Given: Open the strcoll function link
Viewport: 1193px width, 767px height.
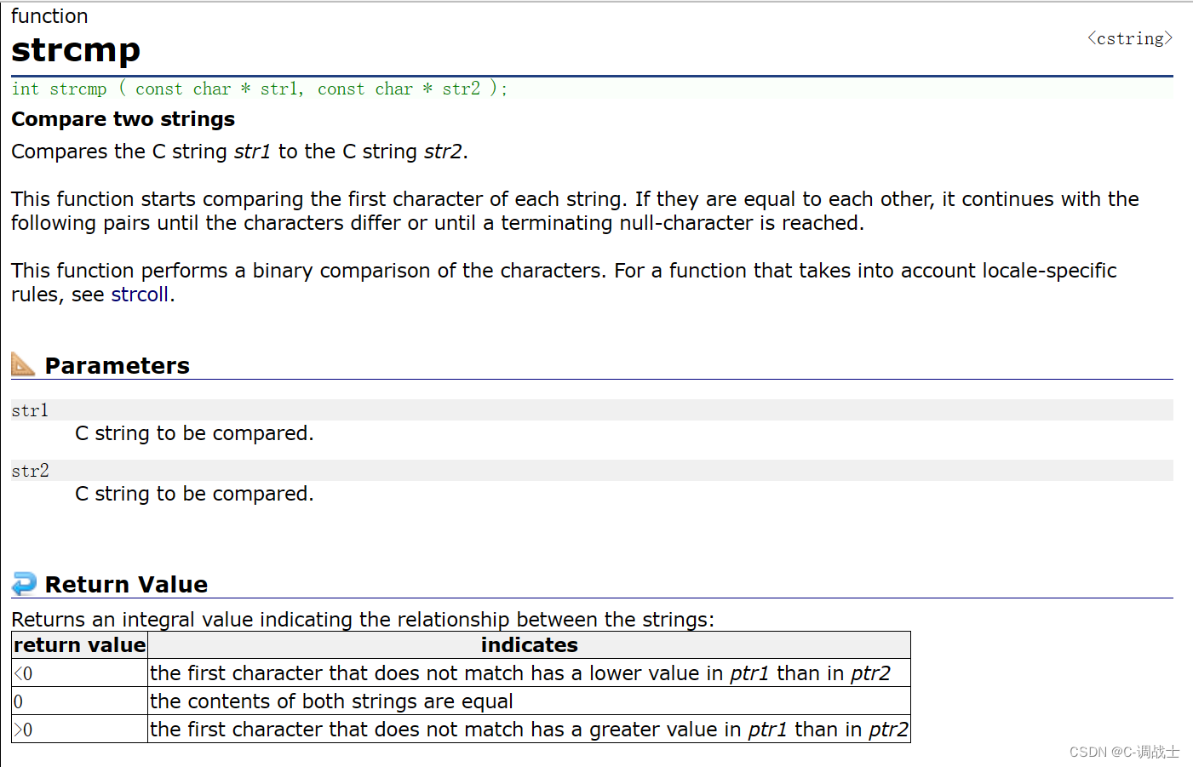Looking at the screenshot, I should (x=140, y=295).
